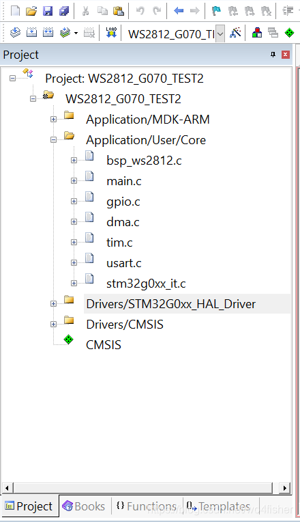Click horizontal scrollbar left arrow
The image size is (300, 522).
[x=7, y=488]
